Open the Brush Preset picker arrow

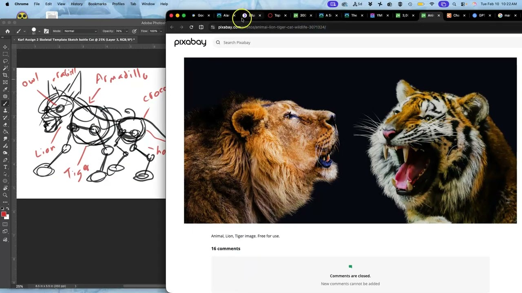[x=39, y=31]
